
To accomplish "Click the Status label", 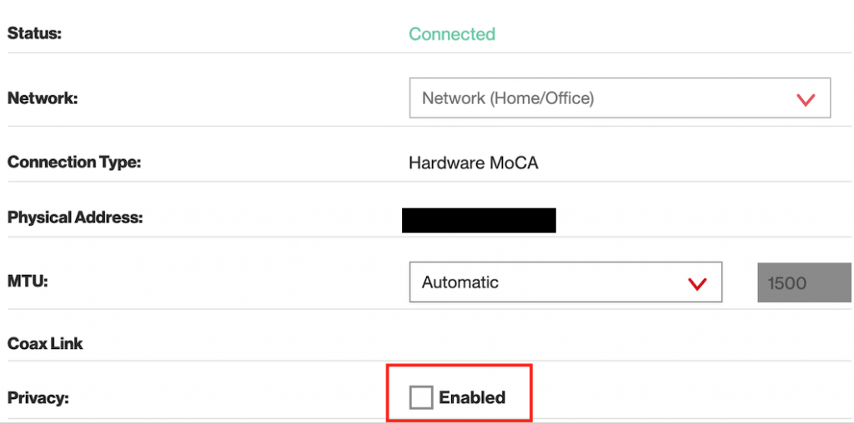I will 34,34.
